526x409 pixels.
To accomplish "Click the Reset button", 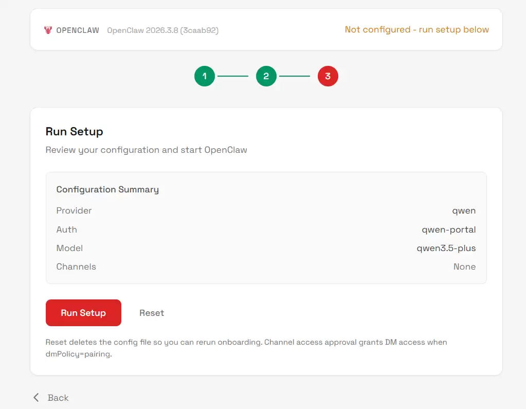I will point(152,313).
